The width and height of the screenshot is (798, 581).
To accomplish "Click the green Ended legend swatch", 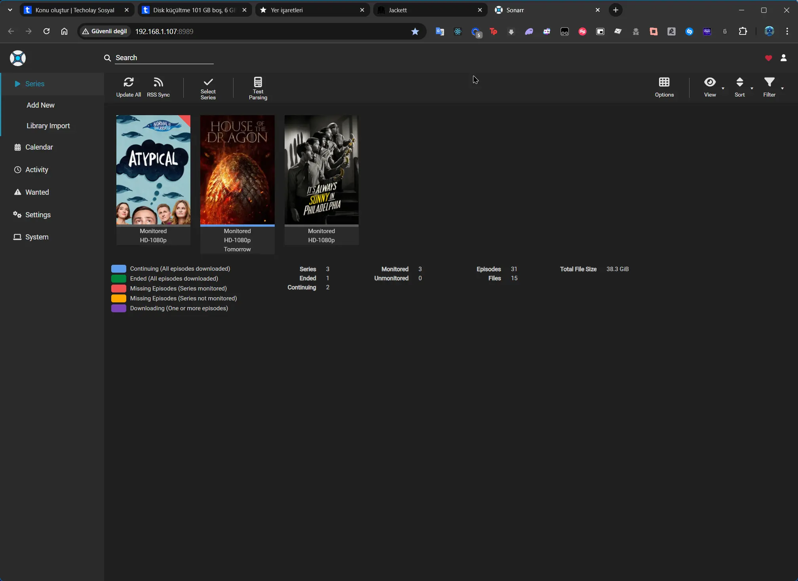I will coord(119,279).
